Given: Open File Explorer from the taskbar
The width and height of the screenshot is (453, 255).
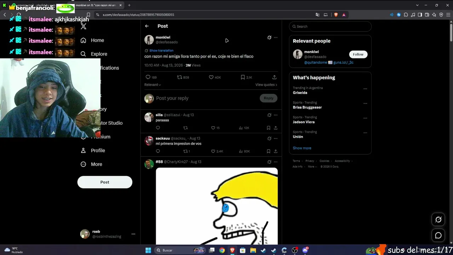Looking at the screenshot, I should 253,250.
